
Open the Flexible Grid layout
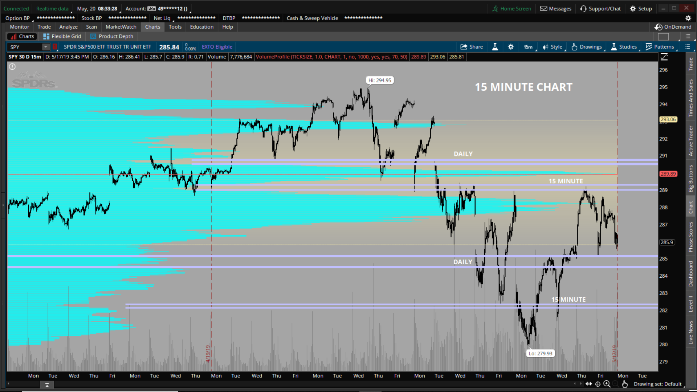62,36
